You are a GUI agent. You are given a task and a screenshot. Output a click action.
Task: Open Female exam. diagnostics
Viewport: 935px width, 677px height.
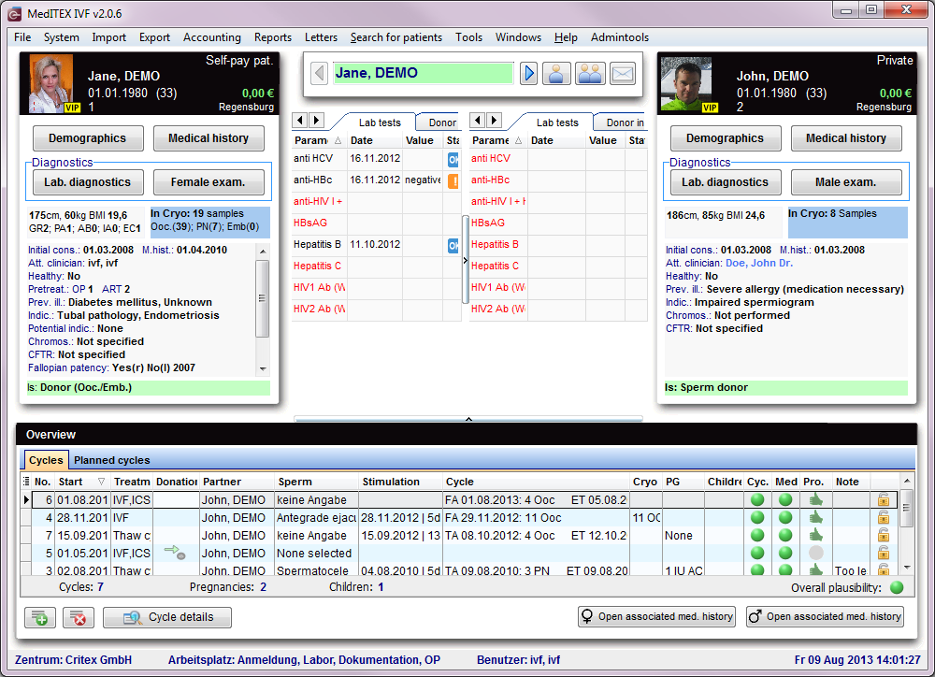(x=209, y=182)
